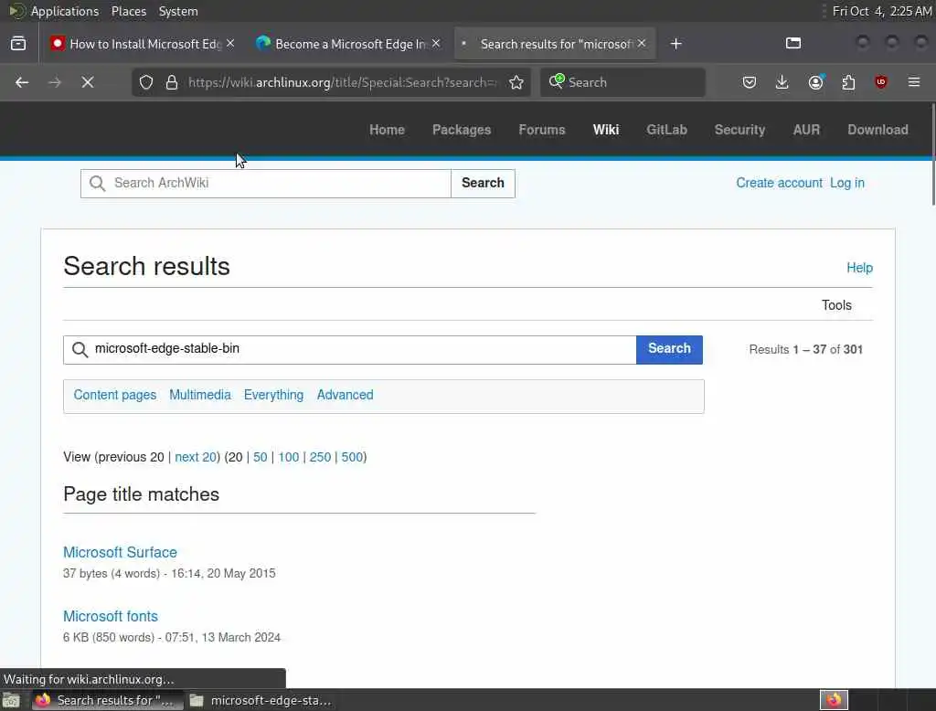Click the search engine icon in the search bar

click(x=557, y=81)
